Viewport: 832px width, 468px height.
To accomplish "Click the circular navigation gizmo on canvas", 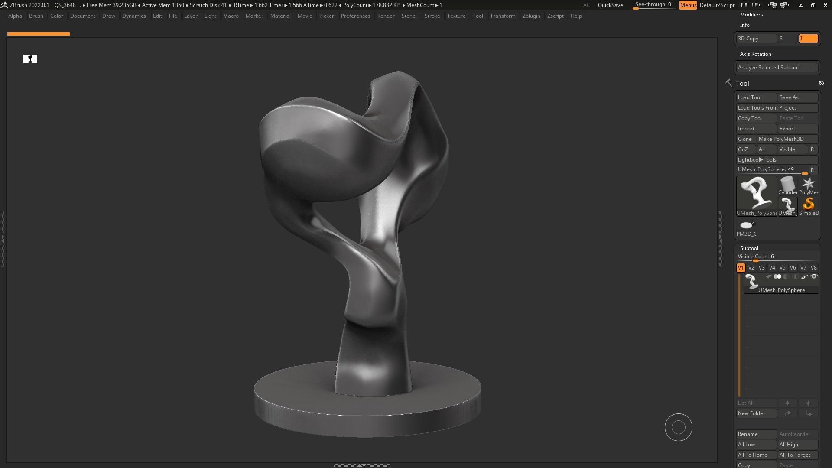I will tap(679, 427).
